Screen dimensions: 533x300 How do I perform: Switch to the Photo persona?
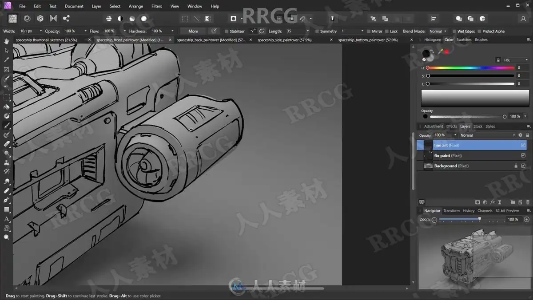[x=12, y=19]
